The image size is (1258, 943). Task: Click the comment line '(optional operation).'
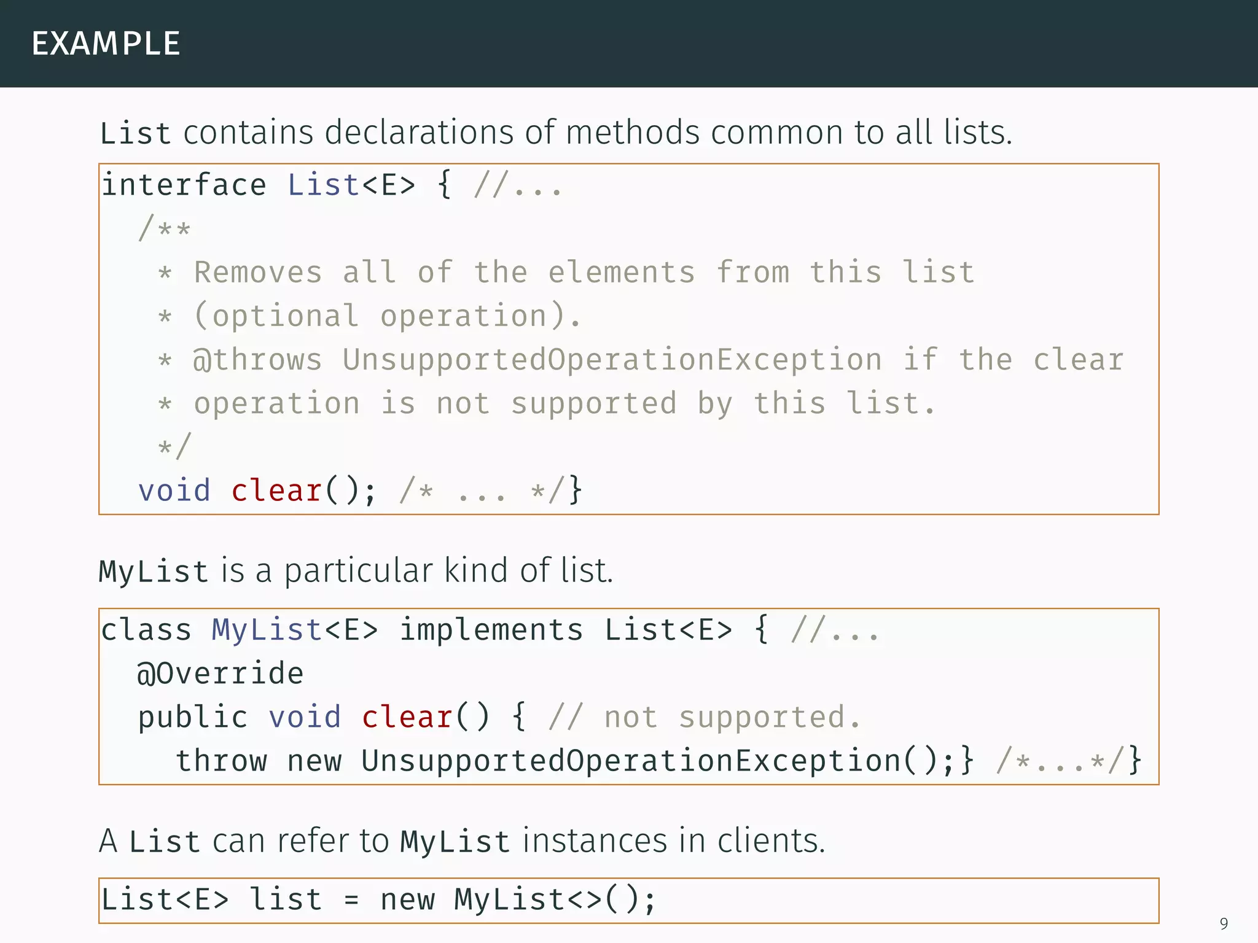tap(370, 316)
